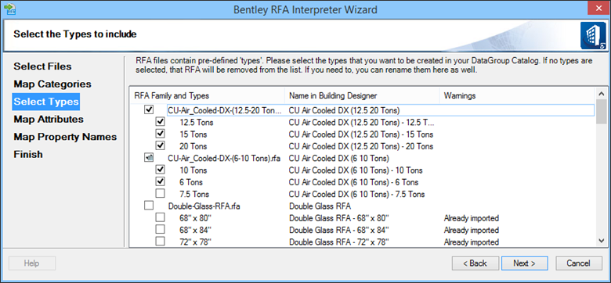Click name 'CU Air Cooled DX (6 10 Tons) - 6 Tons'

(354, 182)
